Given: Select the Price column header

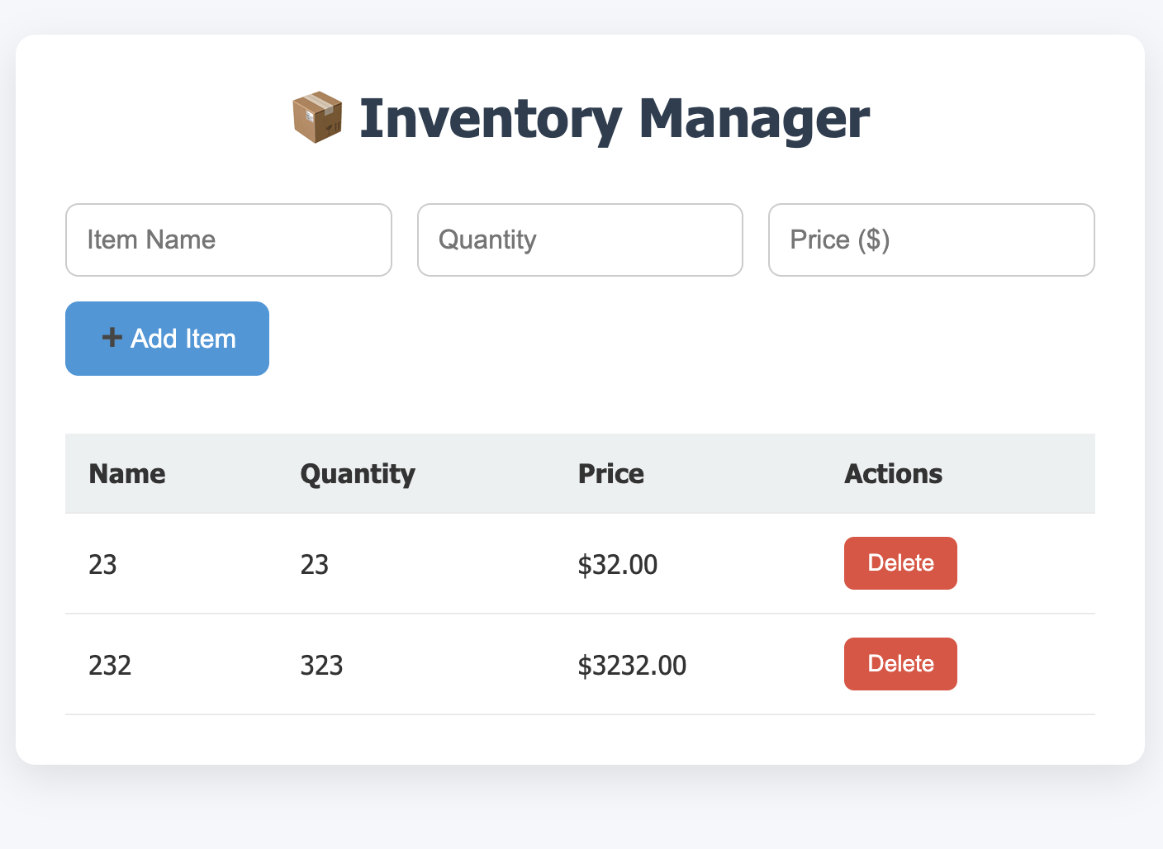Looking at the screenshot, I should click(610, 474).
